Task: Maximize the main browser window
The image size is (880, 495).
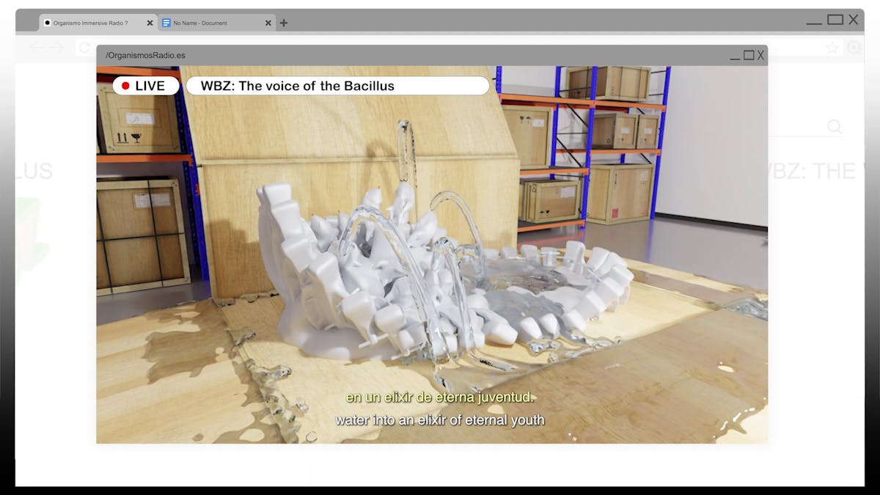Action: [835, 20]
